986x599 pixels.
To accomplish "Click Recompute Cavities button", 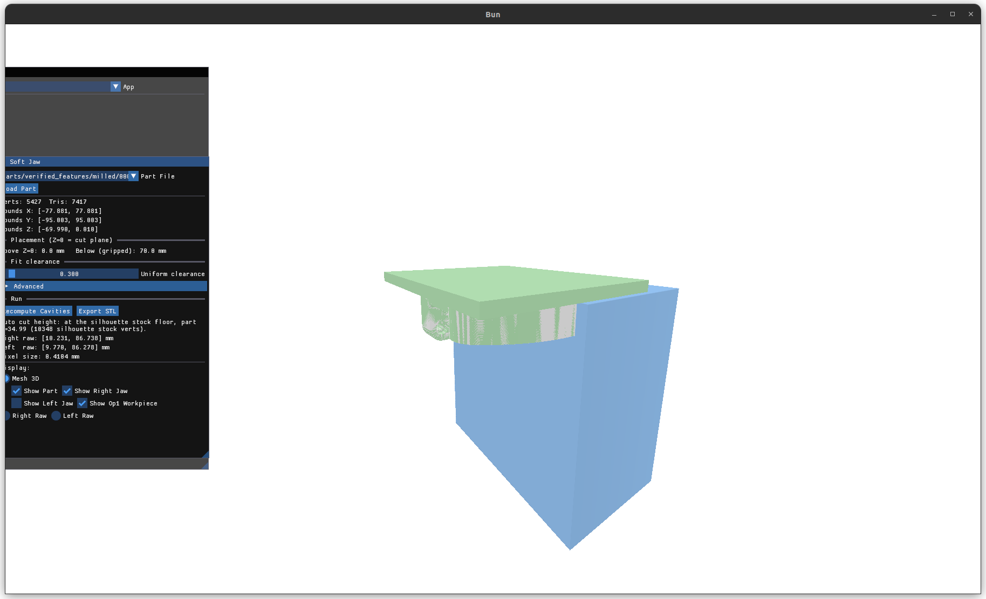I will pos(38,311).
